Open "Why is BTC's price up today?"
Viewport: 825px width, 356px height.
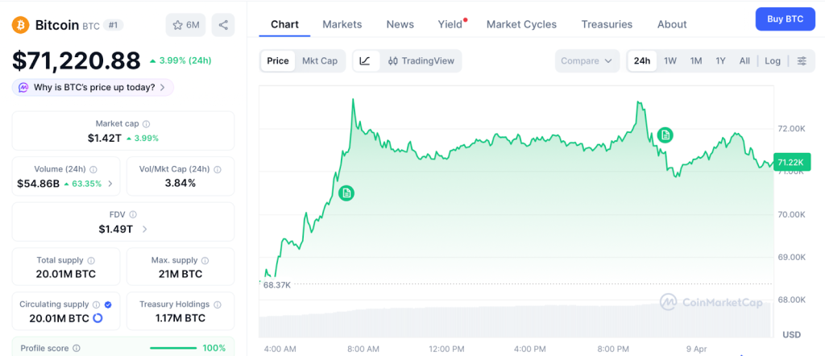pos(93,87)
